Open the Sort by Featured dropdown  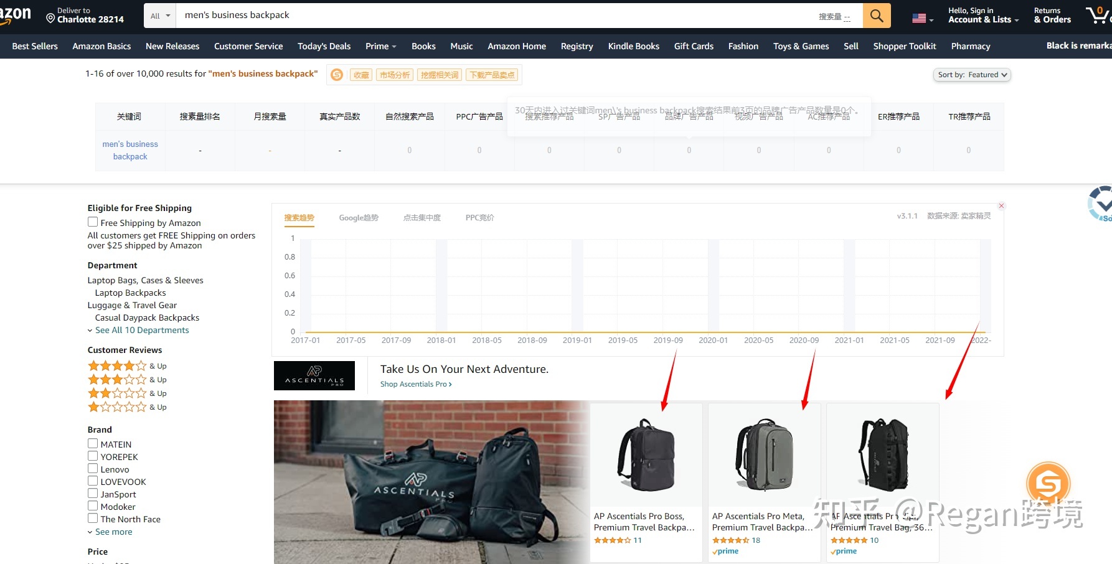tap(972, 75)
